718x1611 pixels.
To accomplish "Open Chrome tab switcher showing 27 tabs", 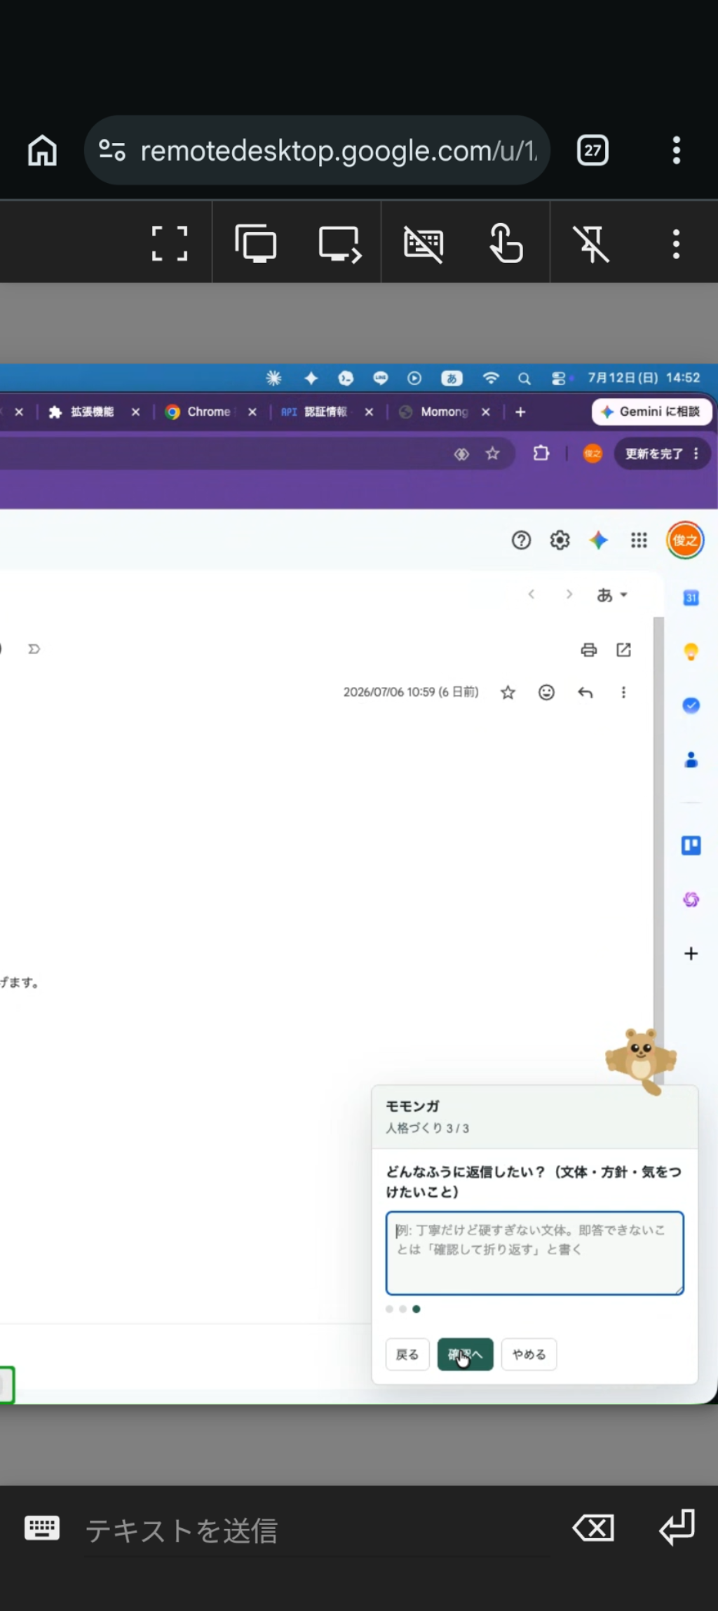I will click(592, 150).
